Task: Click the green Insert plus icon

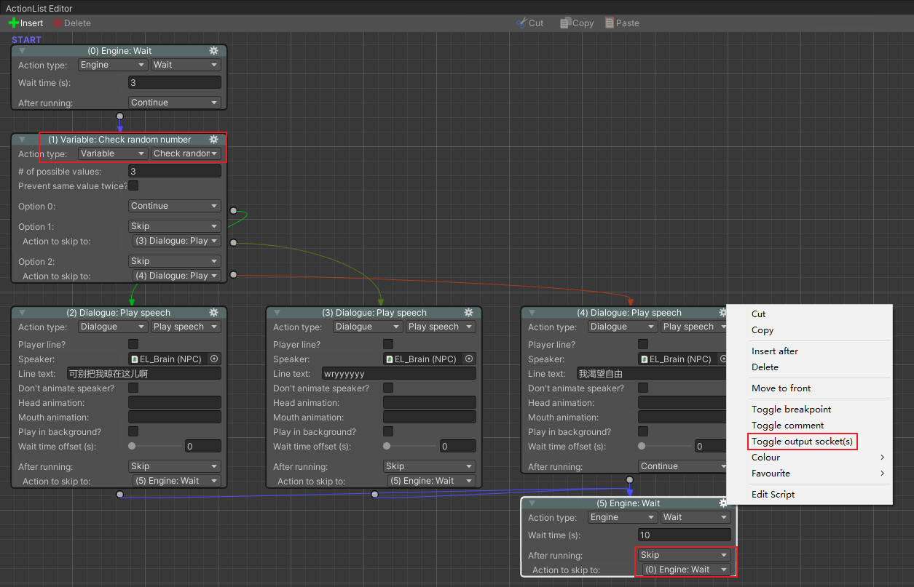Action: (x=14, y=23)
